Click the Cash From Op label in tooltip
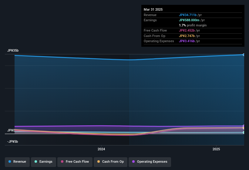249x170 pixels. coord(154,36)
